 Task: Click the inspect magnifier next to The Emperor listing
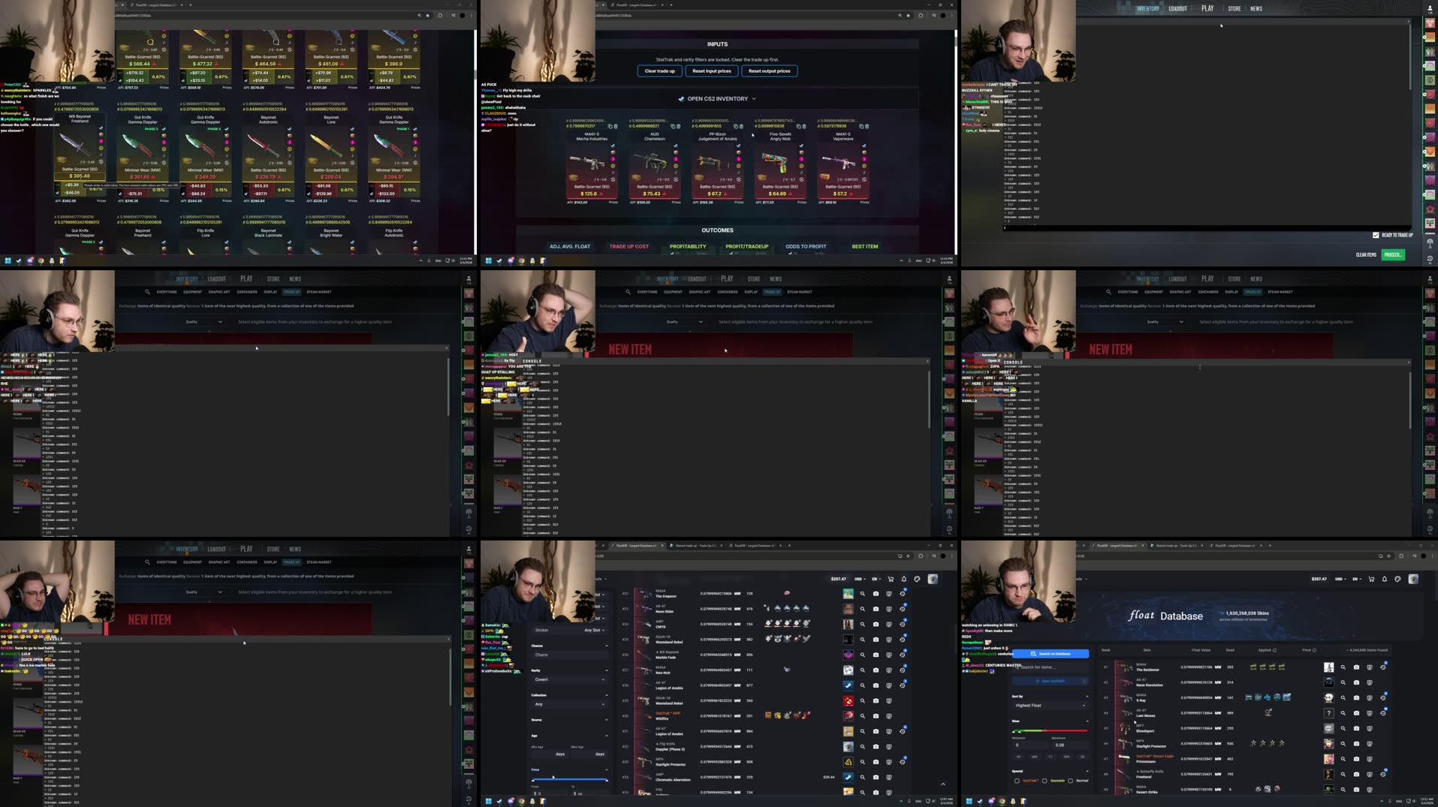click(x=863, y=594)
